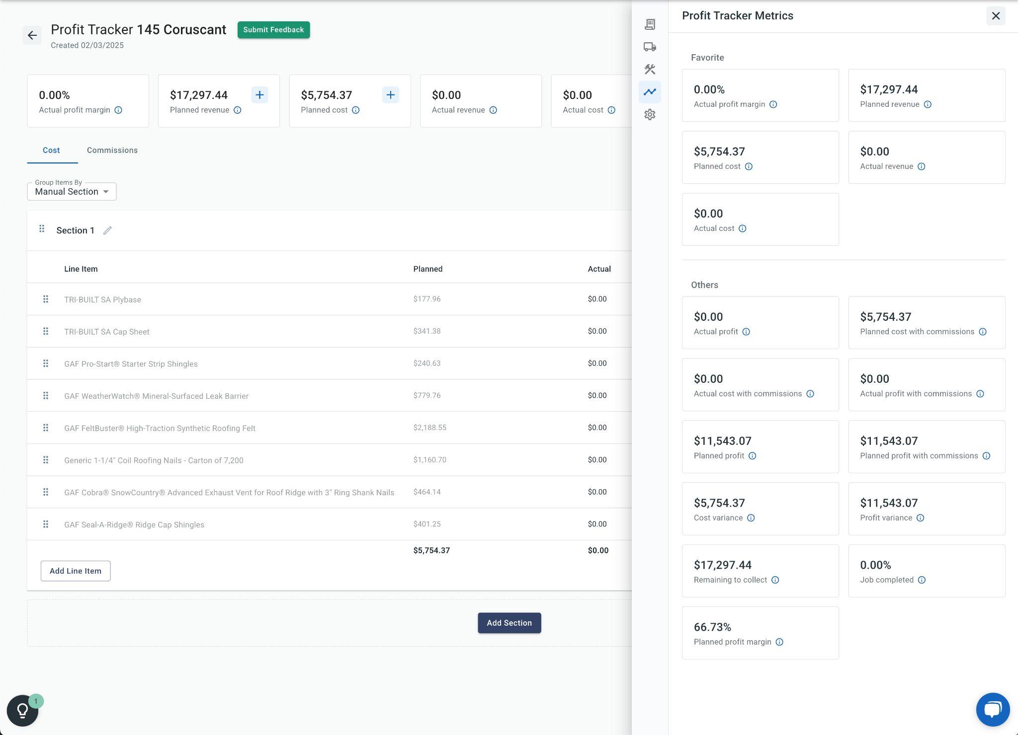The height and width of the screenshot is (735, 1018).
Task: Click the Add Line Item button
Action: [x=76, y=571]
